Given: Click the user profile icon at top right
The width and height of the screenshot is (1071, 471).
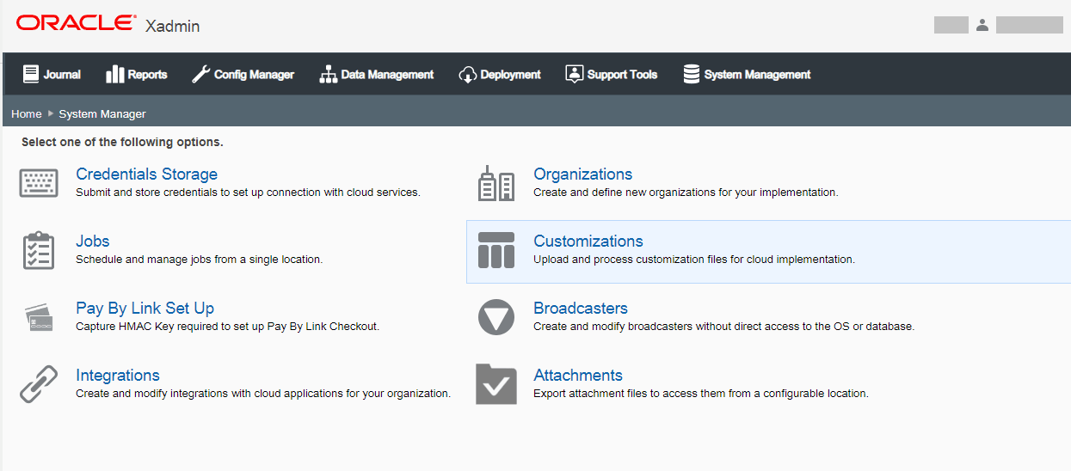Looking at the screenshot, I should pos(982,25).
